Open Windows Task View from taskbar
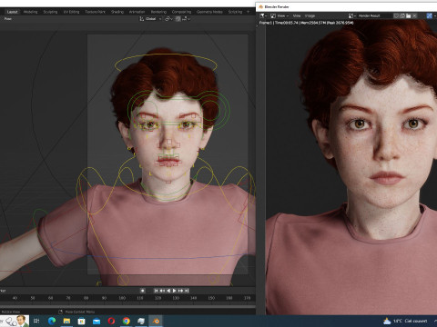Image resolution: width=437 pixels, height=327 pixels. click(x=36, y=321)
